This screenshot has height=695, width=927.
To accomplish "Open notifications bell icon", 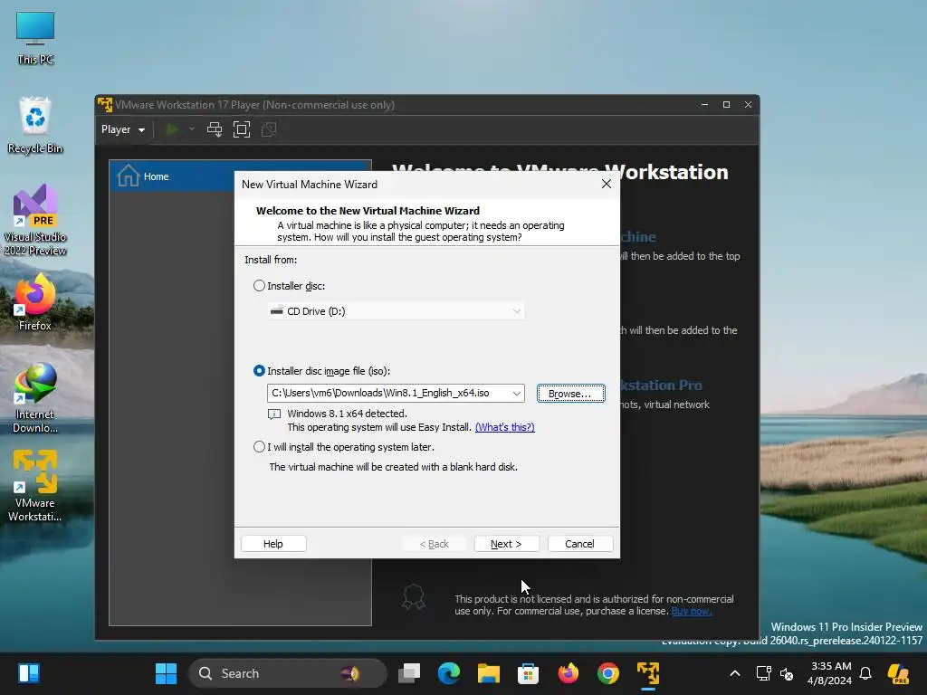I will [865, 673].
